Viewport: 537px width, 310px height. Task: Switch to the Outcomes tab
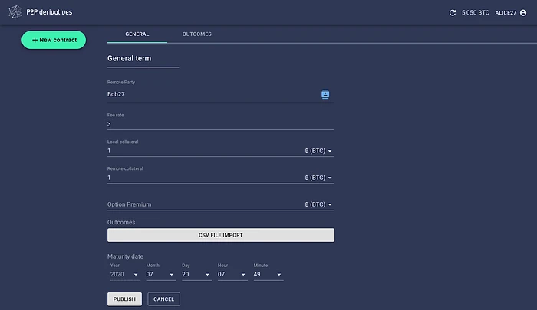[x=196, y=34]
